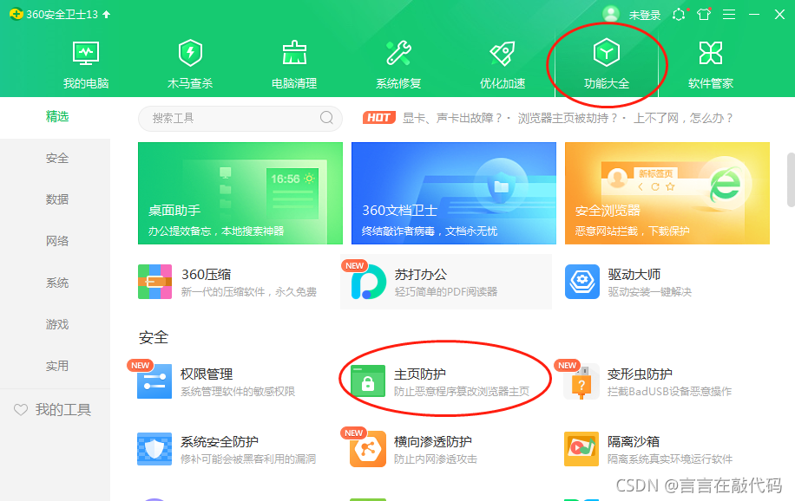The width and height of the screenshot is (795, 501).
Task: Open 电脑清理 broom icon
Action: tap(294, 53)
